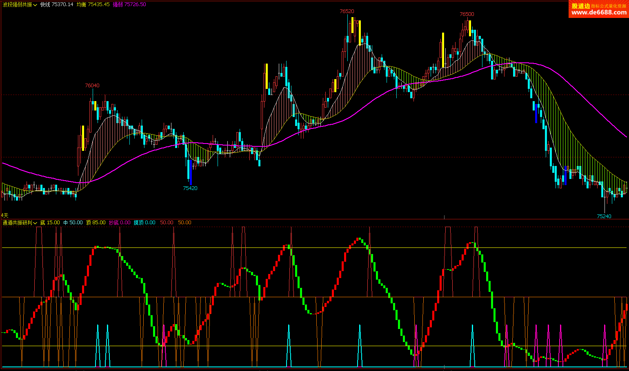Click the 快线 75370.14 value label
This screenshot has height=371, width=629.
(x=57, y=4)
